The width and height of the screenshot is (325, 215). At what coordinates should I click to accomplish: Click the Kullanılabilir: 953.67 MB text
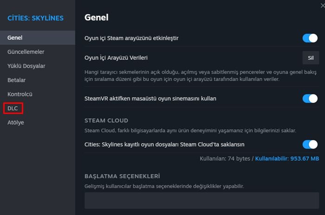[287, 158]
